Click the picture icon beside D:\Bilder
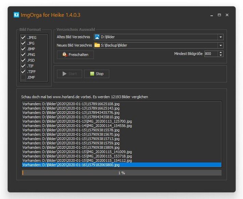 pos(97,37)
